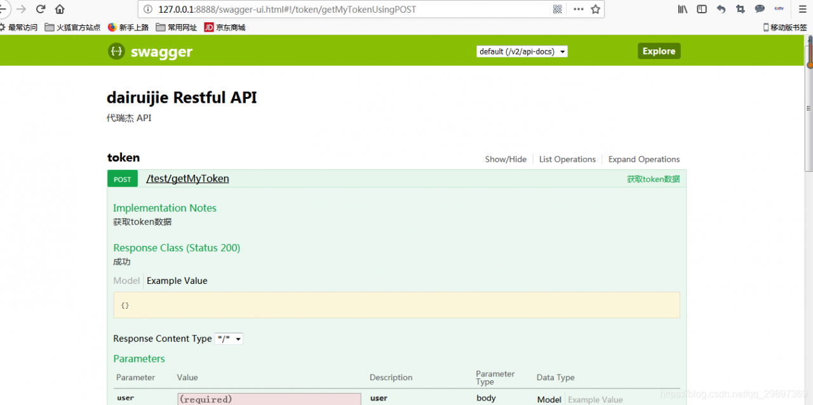Click the dairuijie Restful API title
This screenshot has width=813, height=405.
pos(182,98)
